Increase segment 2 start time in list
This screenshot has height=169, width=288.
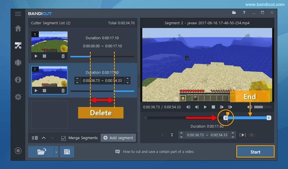click(x=77, y=79)
